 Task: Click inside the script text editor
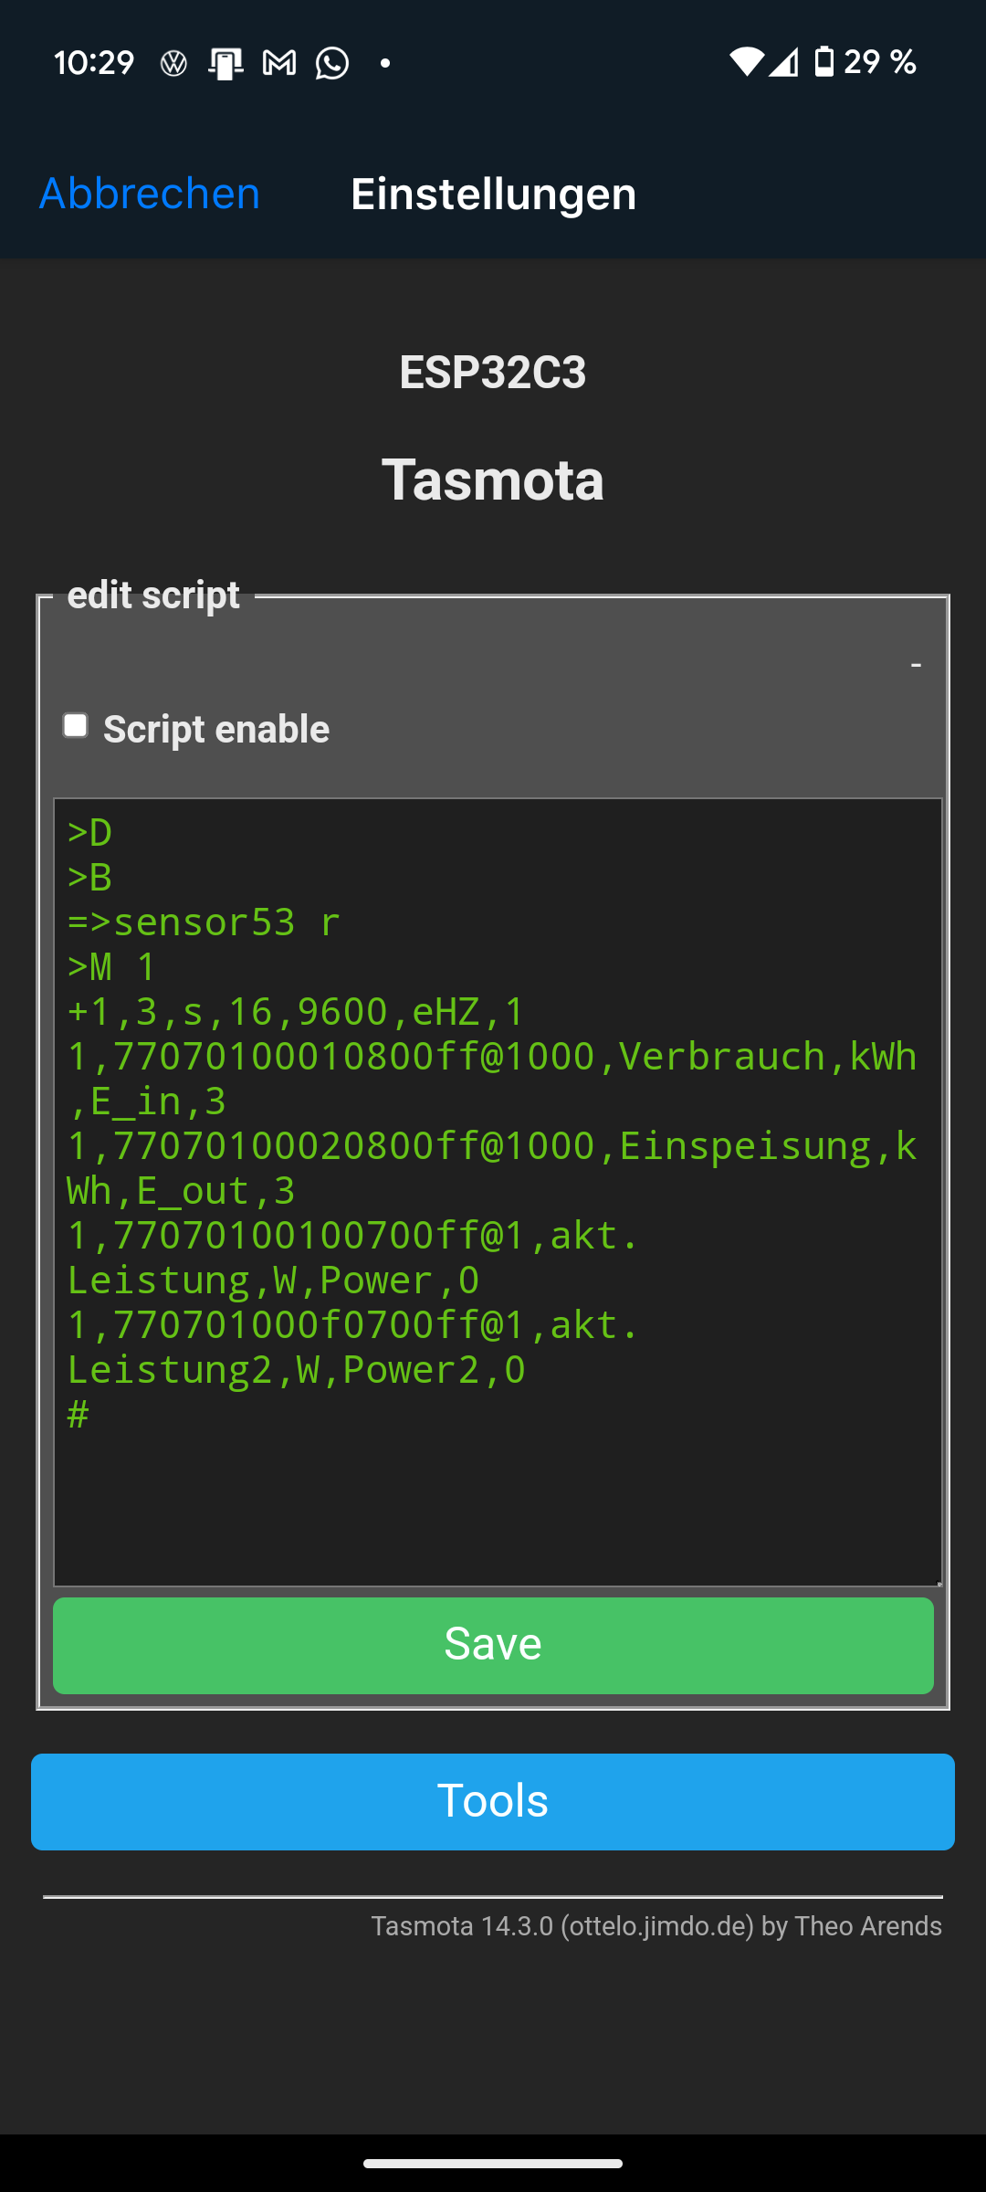(498, 1192)
